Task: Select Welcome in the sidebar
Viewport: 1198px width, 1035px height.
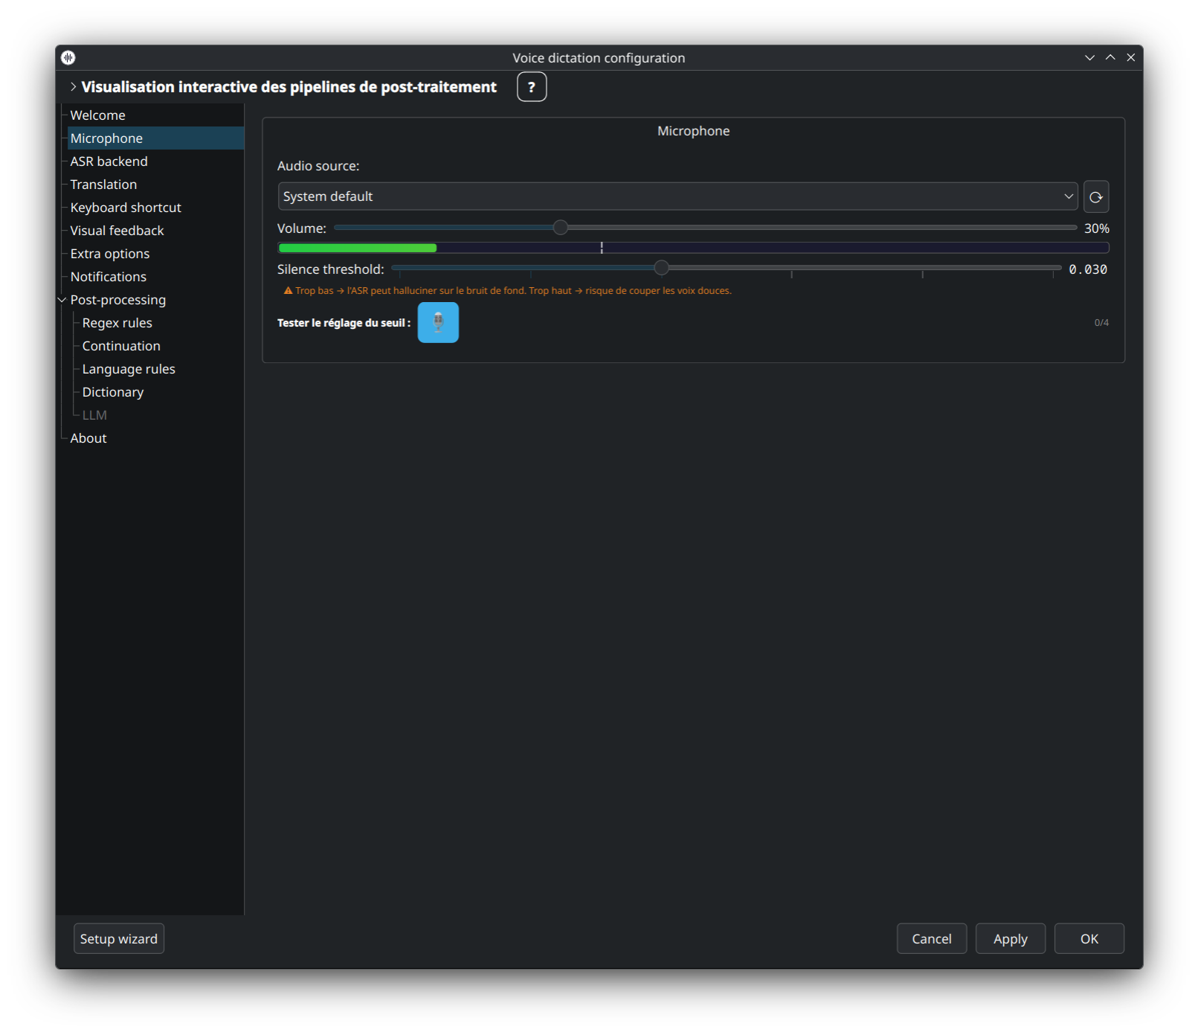Action: tap(97, 115)
